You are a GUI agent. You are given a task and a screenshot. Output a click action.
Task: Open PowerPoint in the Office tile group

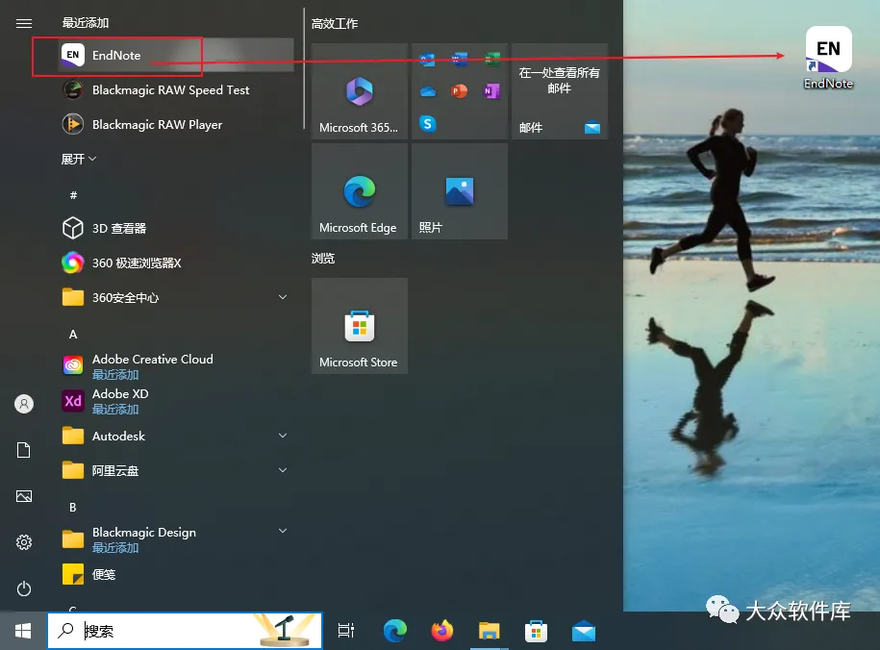click(460, 91)
